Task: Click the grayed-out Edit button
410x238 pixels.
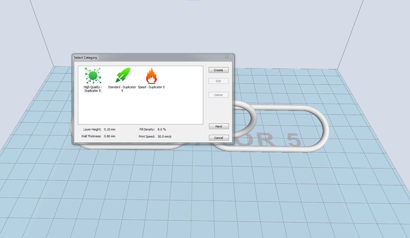Action: tap(219, 81)
